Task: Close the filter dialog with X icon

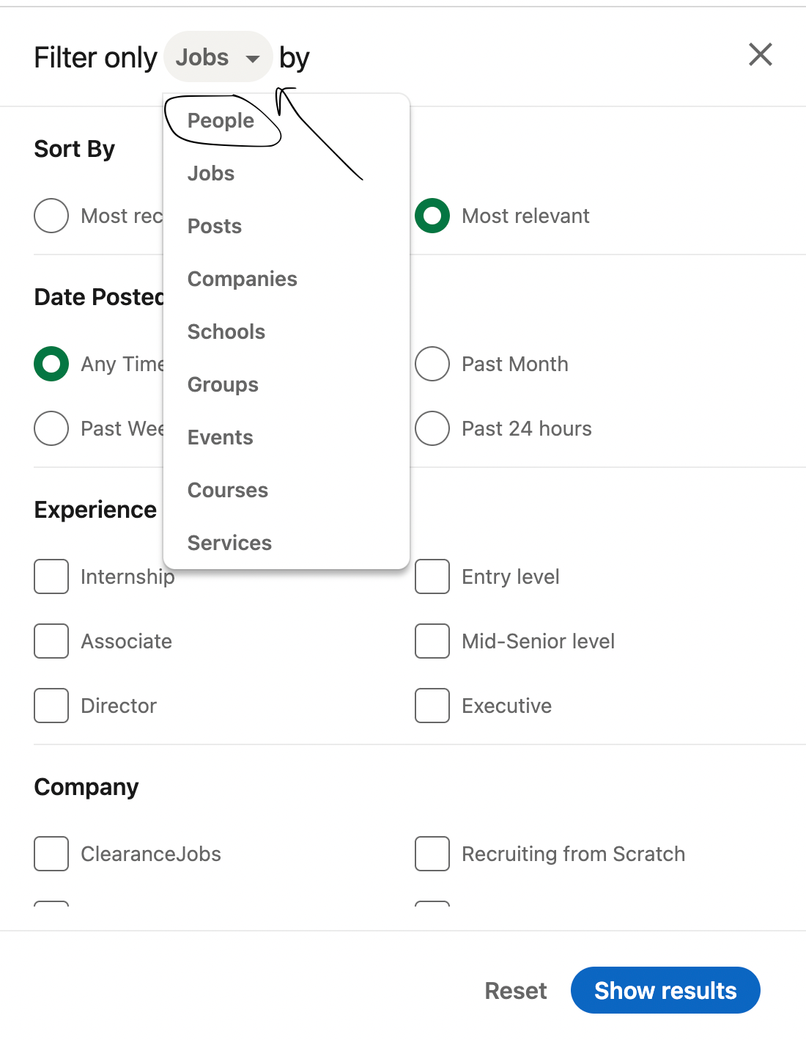Action: 761,54
